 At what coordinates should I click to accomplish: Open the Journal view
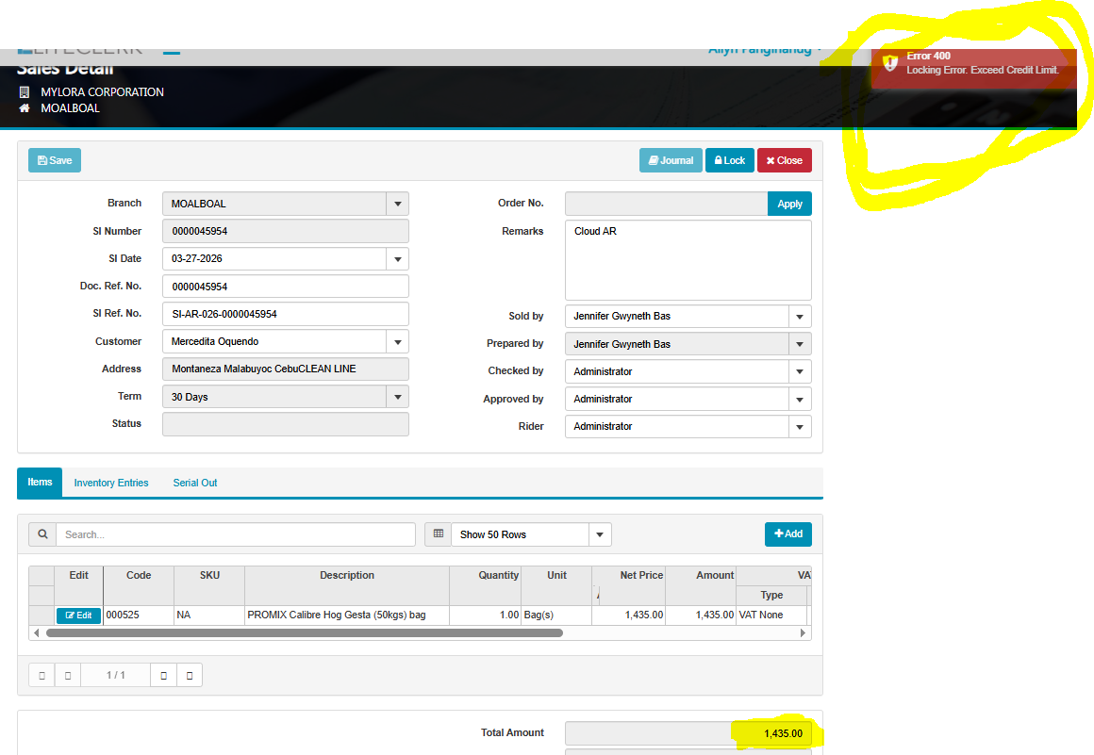tap(671, 160)
